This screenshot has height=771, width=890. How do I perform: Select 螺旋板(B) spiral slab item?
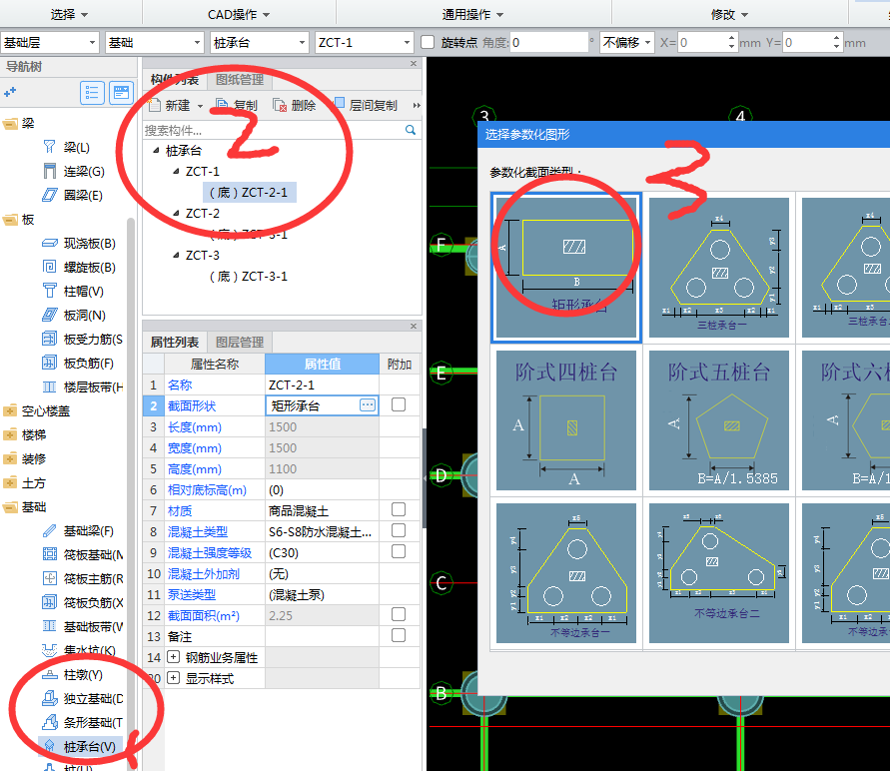pyautogui.click(x=80, y=268)
